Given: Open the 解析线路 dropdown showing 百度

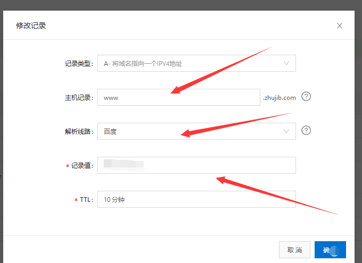Looking at the screenshot, I should click(196, 131).
